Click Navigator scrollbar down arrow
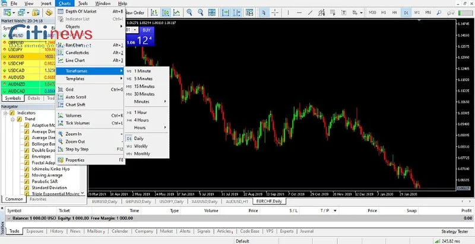 tap(83, 194)
